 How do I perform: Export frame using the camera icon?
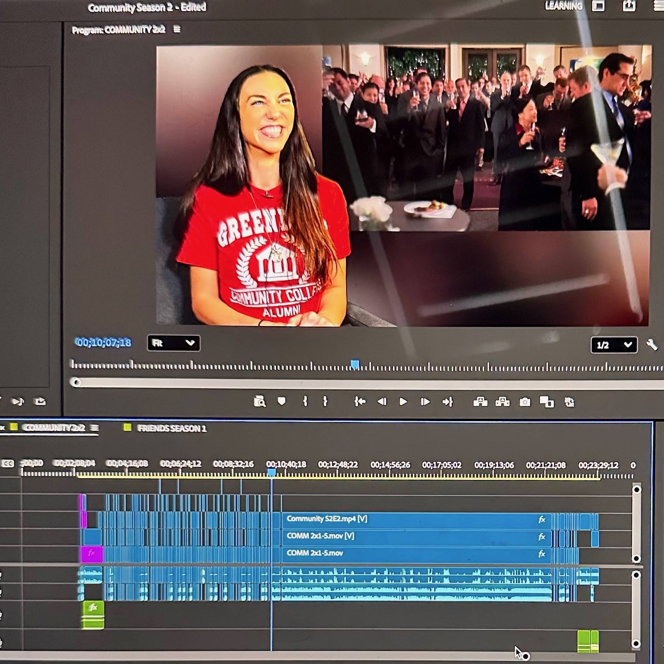(525, 402)
